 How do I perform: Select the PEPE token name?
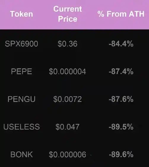(x=21, y=71)
